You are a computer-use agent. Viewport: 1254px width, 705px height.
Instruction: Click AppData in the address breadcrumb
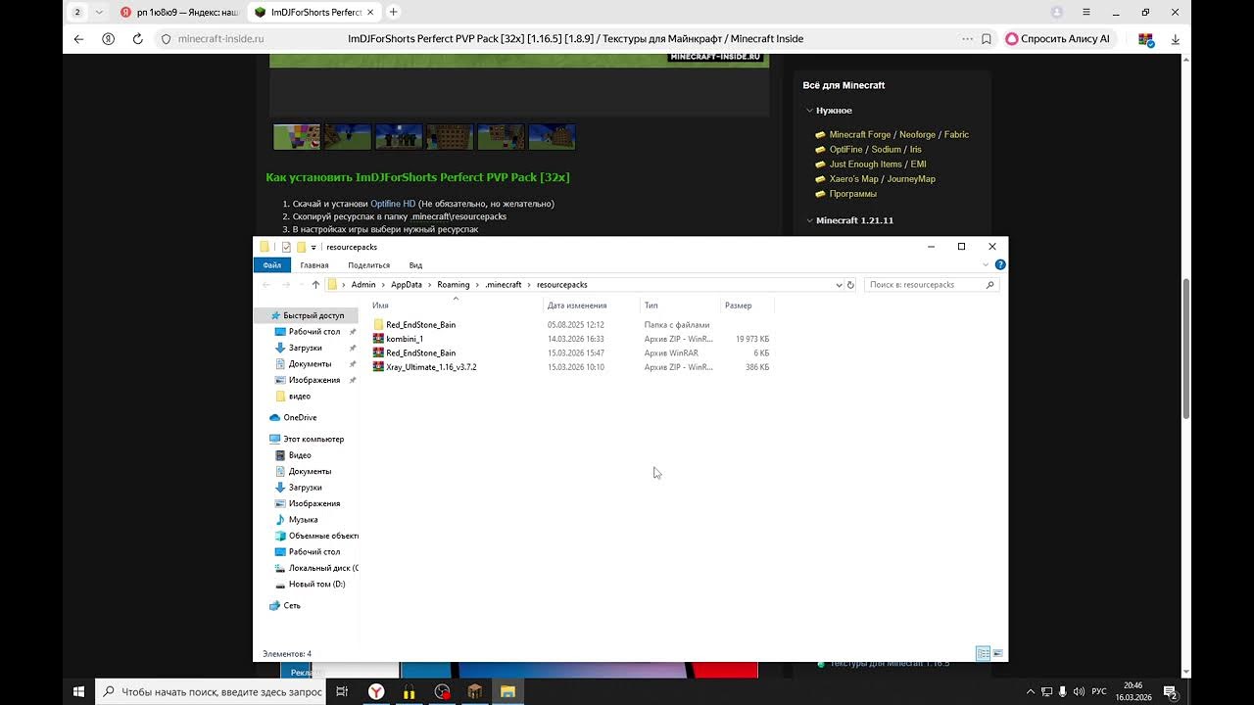[407, 285]
